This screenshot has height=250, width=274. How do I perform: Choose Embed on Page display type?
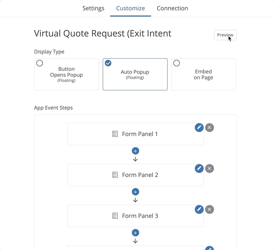(x=203, y=74)
